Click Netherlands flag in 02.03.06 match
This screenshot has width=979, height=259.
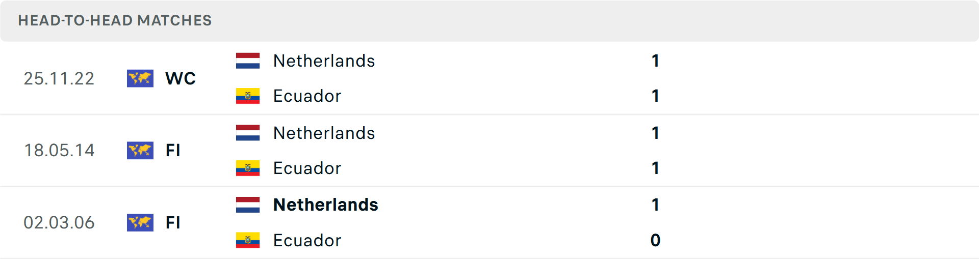[248, 205]
